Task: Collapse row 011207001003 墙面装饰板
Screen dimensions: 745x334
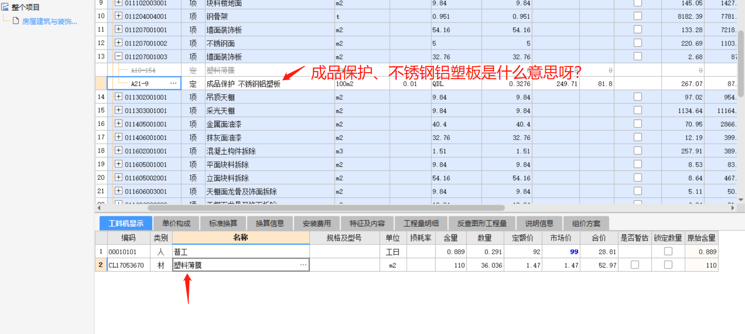Action: coord(119,57)
